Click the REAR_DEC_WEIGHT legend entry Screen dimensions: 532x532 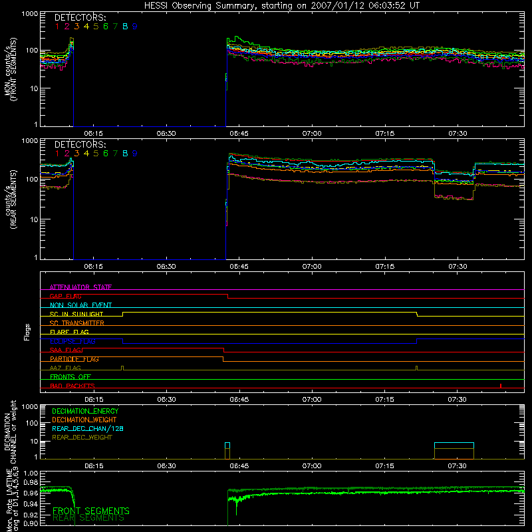(x=82, y=438)
